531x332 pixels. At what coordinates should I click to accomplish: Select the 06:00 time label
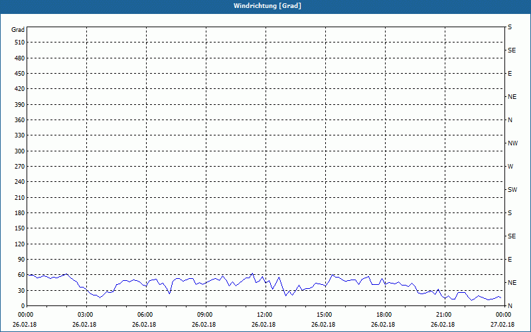point(146,315)
